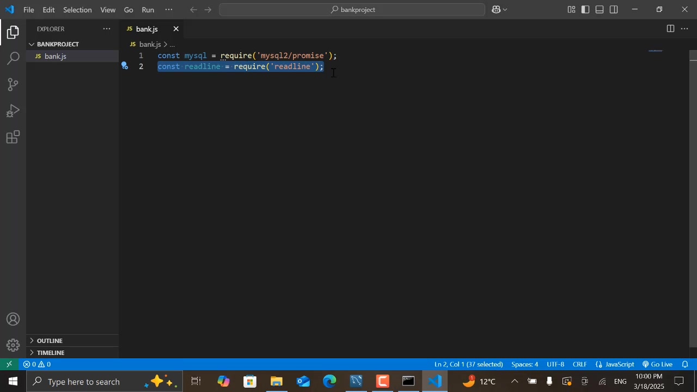The width and height of the screenshot is (697, 392).
Task: Open Outlook from the taskbar
Action: 303,381
